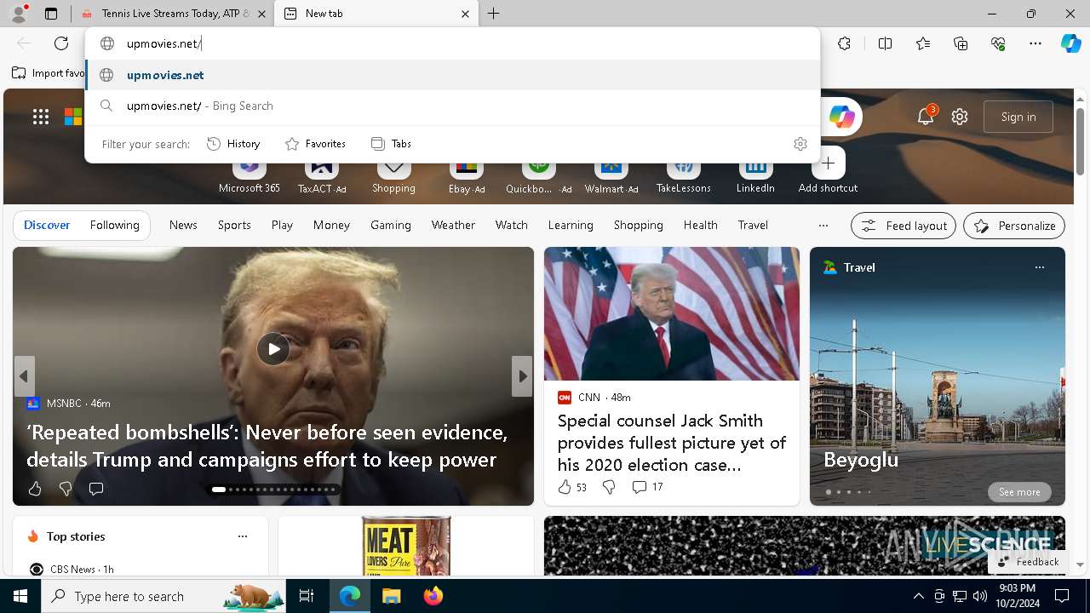Show hidden system tray icons
This screenshot has height=613, width=1090.
click(918, 596)
